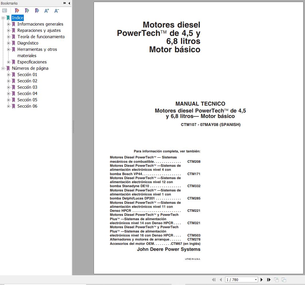
Task: Expand Herramientas y otros materiales bookmark
Action: tap(8, 50)
